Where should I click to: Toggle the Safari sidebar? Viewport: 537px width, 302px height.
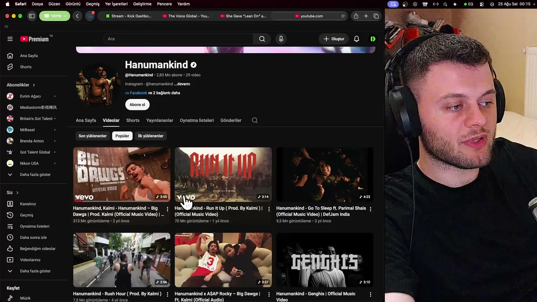[x=31, y=16]
